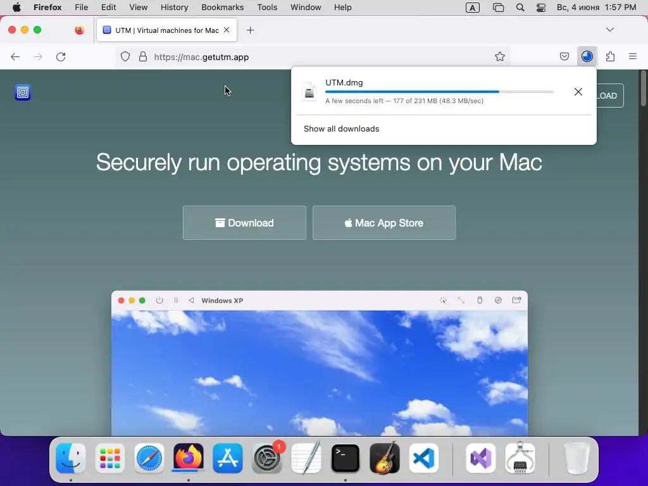Open the Help menu
The width and height of the screenshot is (648, 486).
point(343,8)
